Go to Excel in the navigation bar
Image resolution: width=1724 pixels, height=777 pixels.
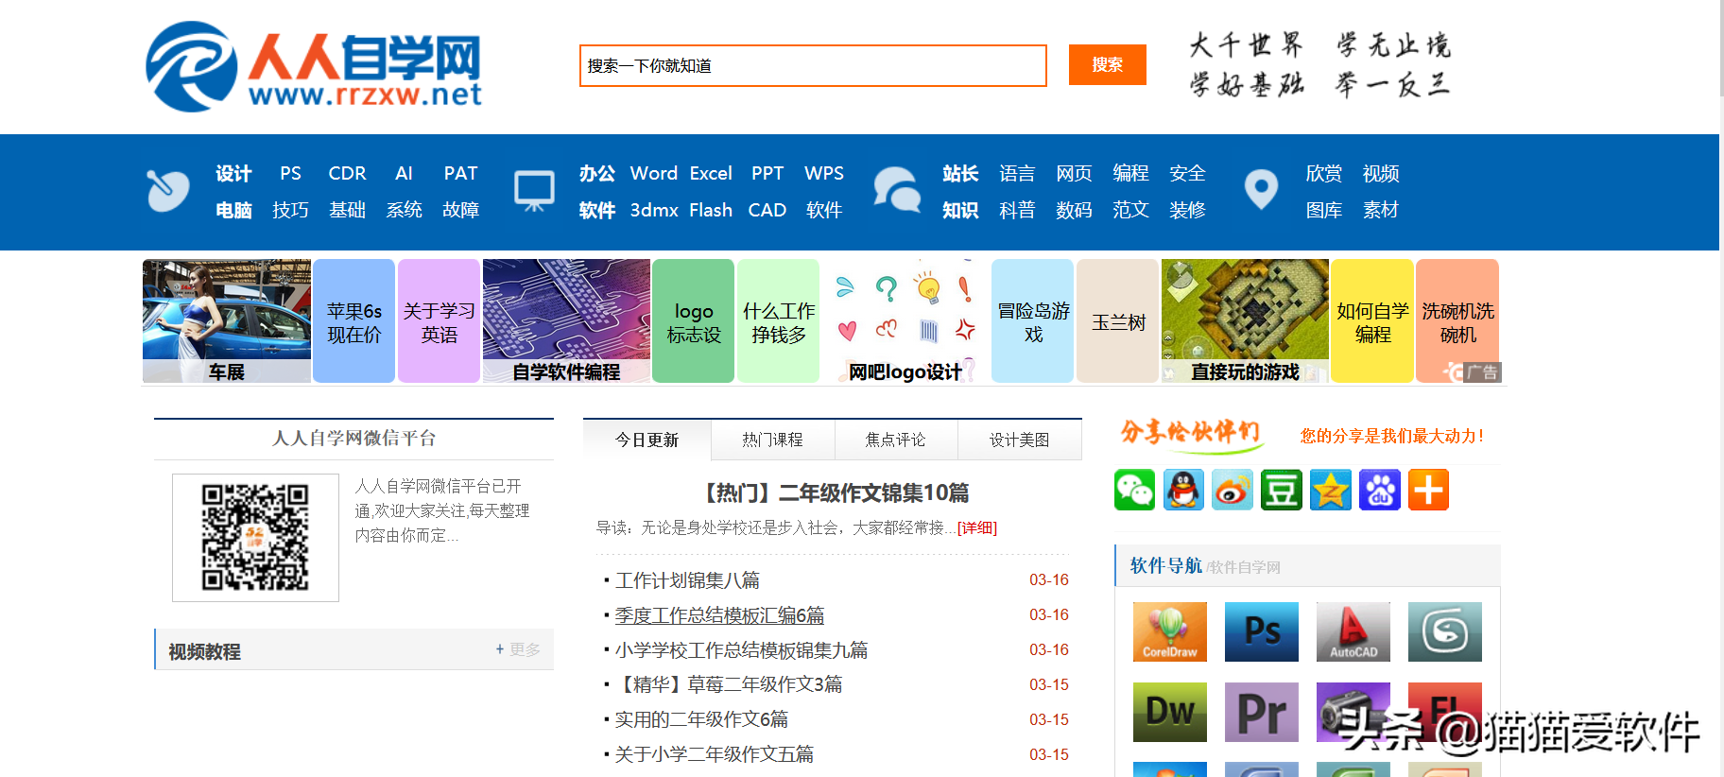pyautogui.click(x=711, y=173)
